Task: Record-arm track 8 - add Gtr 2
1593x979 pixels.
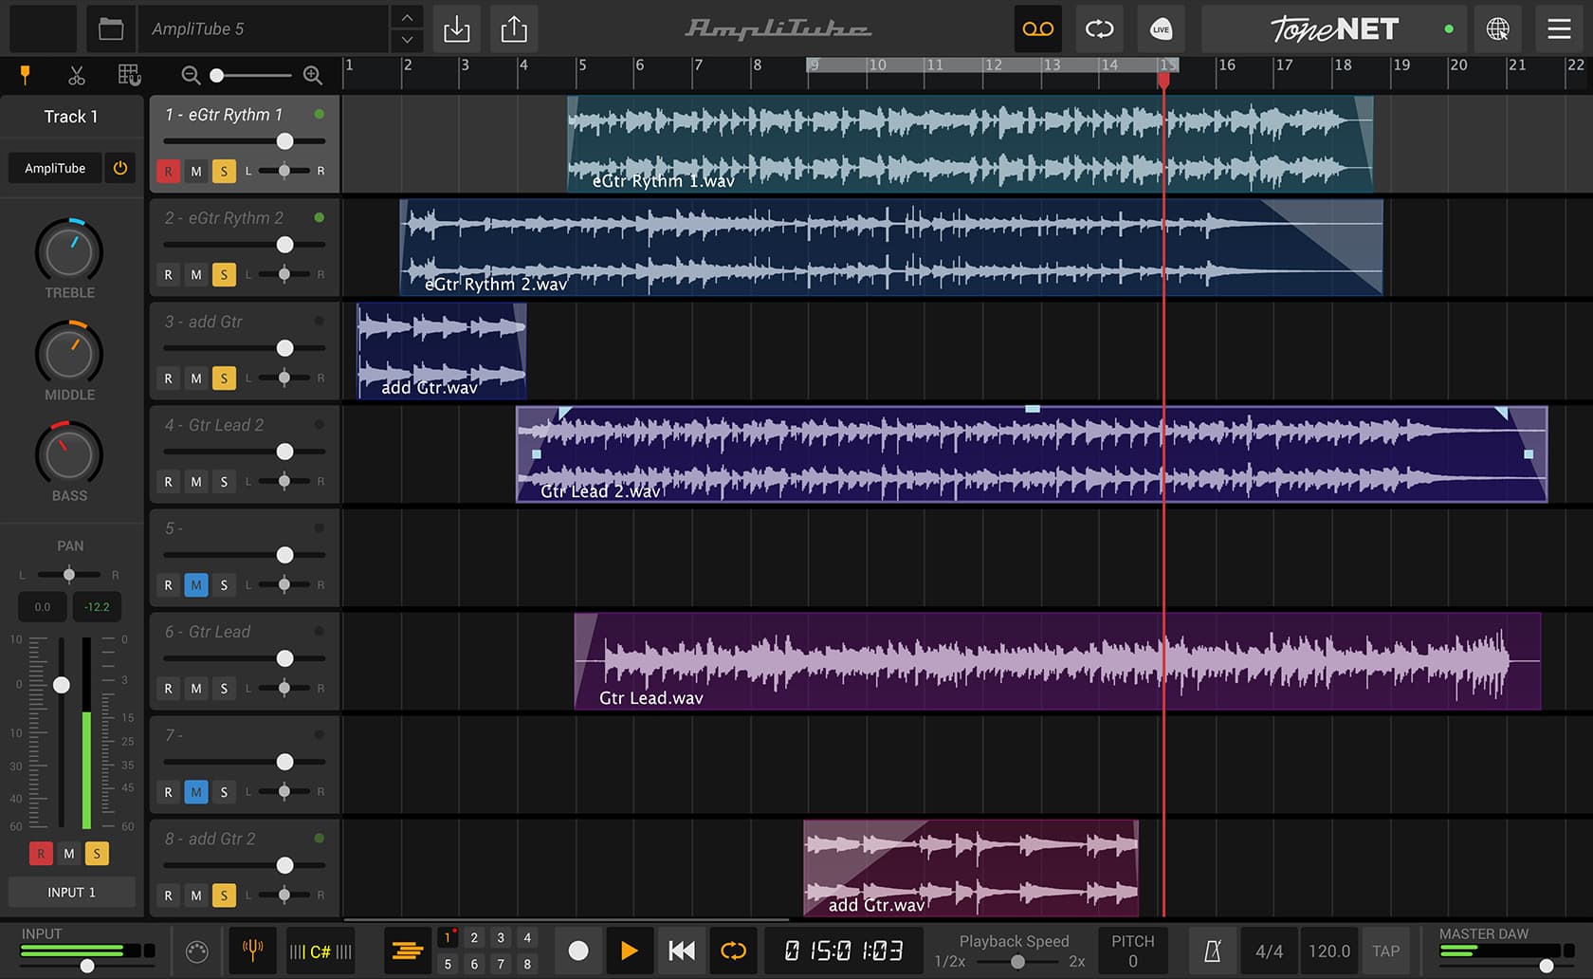Action: [x=168, y=895]
